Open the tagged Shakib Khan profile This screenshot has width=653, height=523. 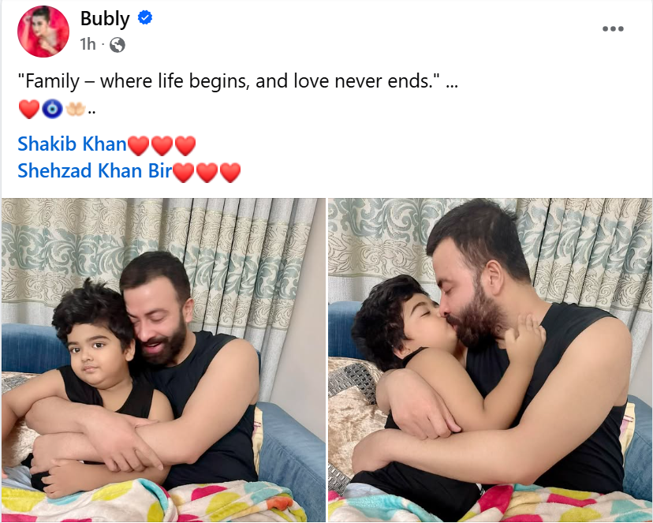72,144
